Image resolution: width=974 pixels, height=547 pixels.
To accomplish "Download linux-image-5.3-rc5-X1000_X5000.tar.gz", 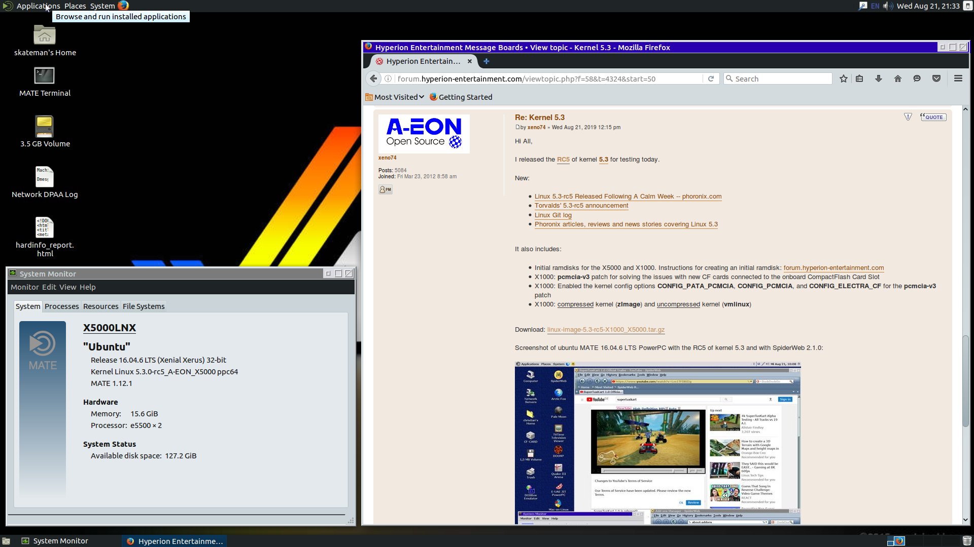I will [606, 330].
